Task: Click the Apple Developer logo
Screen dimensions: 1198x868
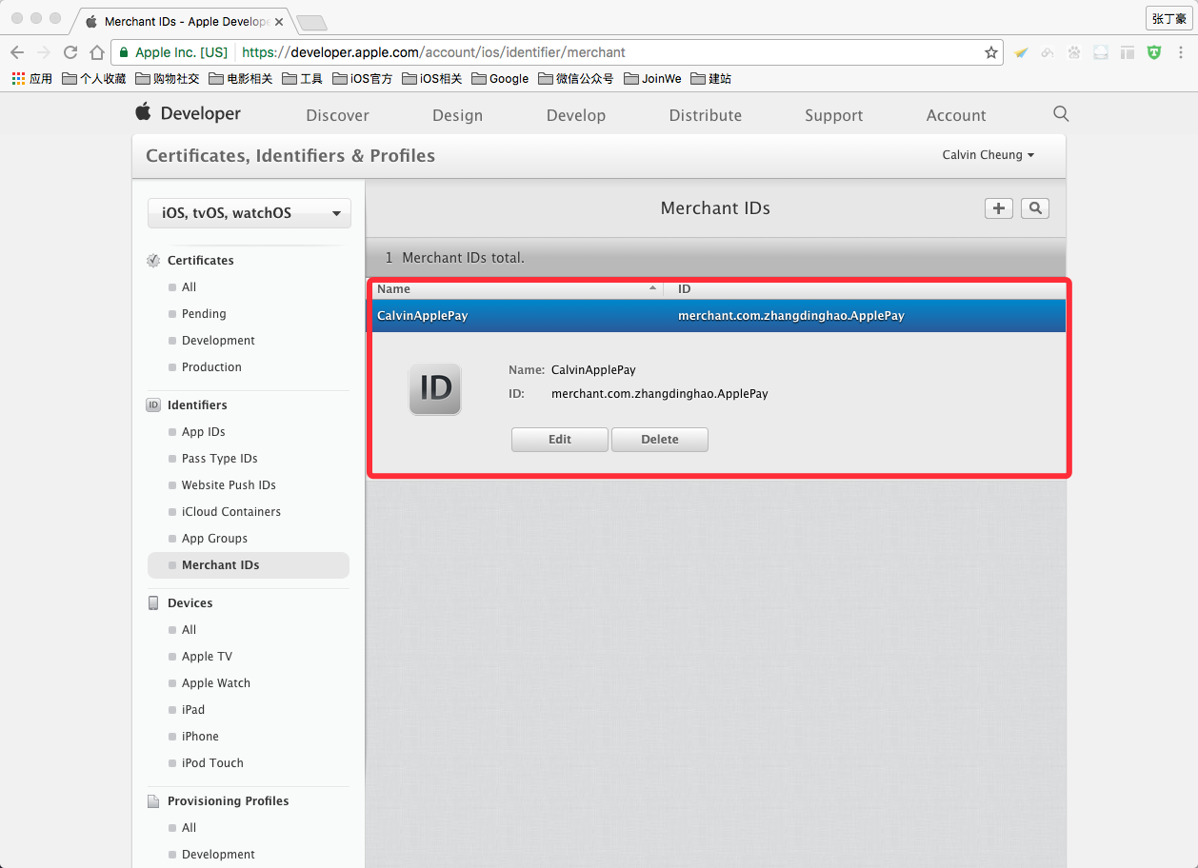Action: 188,113
